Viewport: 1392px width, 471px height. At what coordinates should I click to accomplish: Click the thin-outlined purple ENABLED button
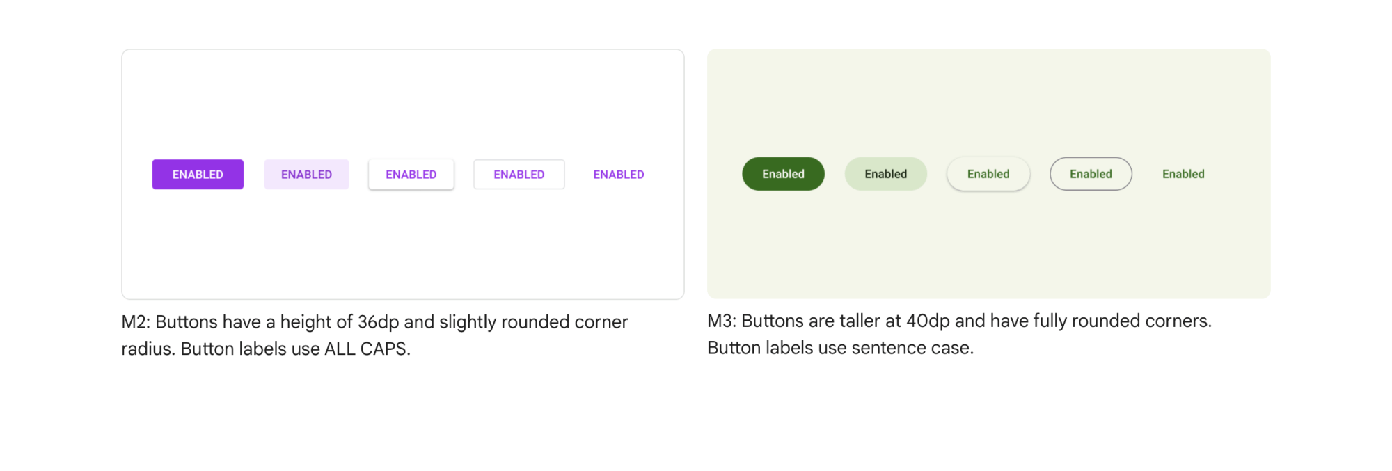[519, 175]
